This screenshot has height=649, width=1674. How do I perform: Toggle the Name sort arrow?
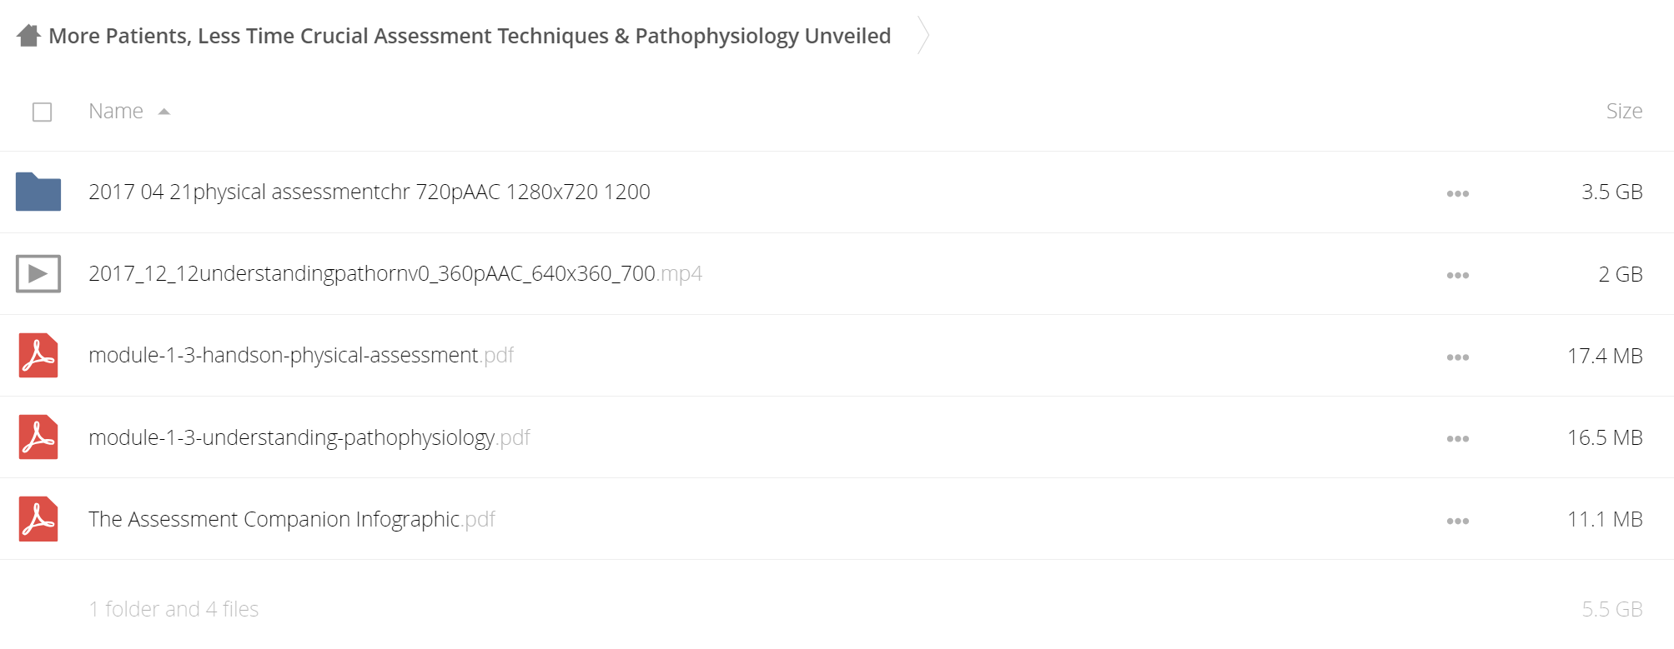coord(164,112)
